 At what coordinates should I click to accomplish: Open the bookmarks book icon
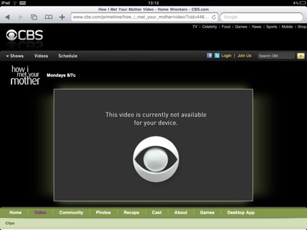click(x=49, y=17)
